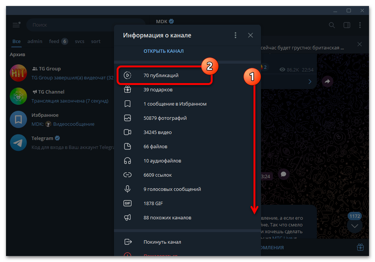Viewport: 375px width, 262px height.
Task: Click the leave channel exit icon
Action: click(128, 242)
